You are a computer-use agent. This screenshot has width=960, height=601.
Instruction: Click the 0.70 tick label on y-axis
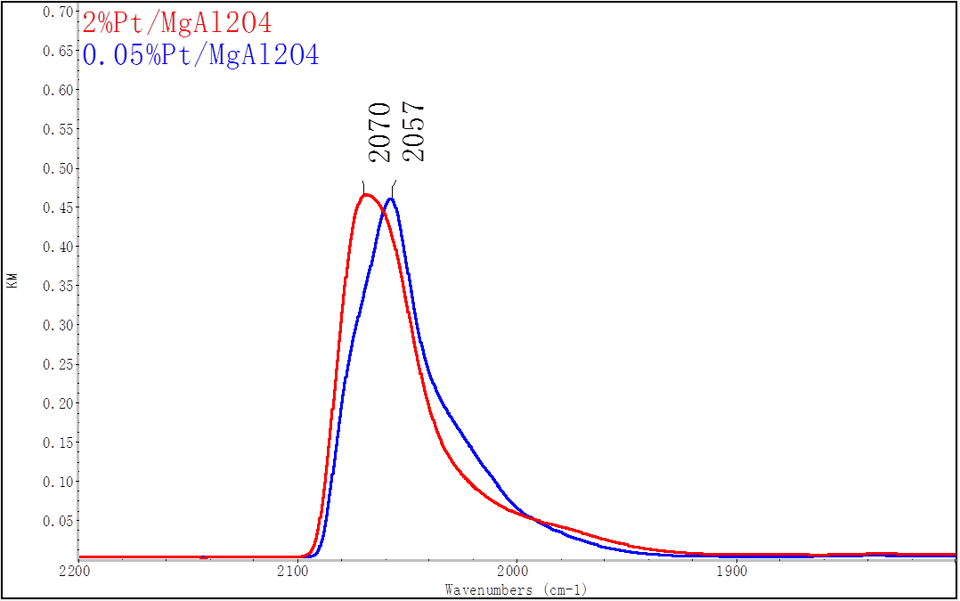59,12
